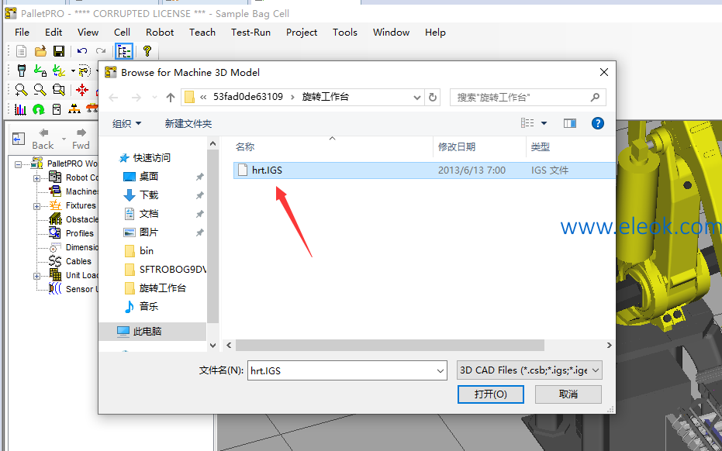
Task: Expand the Fixtures tree node
Action: click(37, 206)
